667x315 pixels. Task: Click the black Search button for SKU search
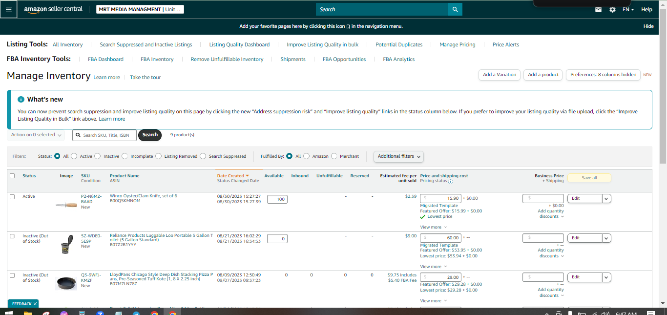150,135
